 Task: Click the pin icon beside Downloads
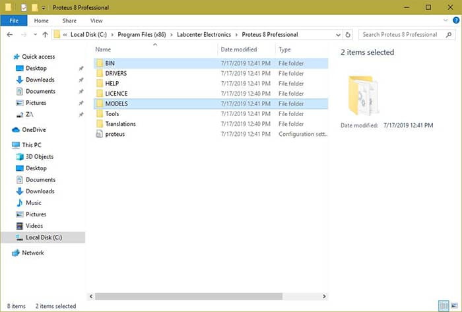pyautogui.click(x=81, y=80)
